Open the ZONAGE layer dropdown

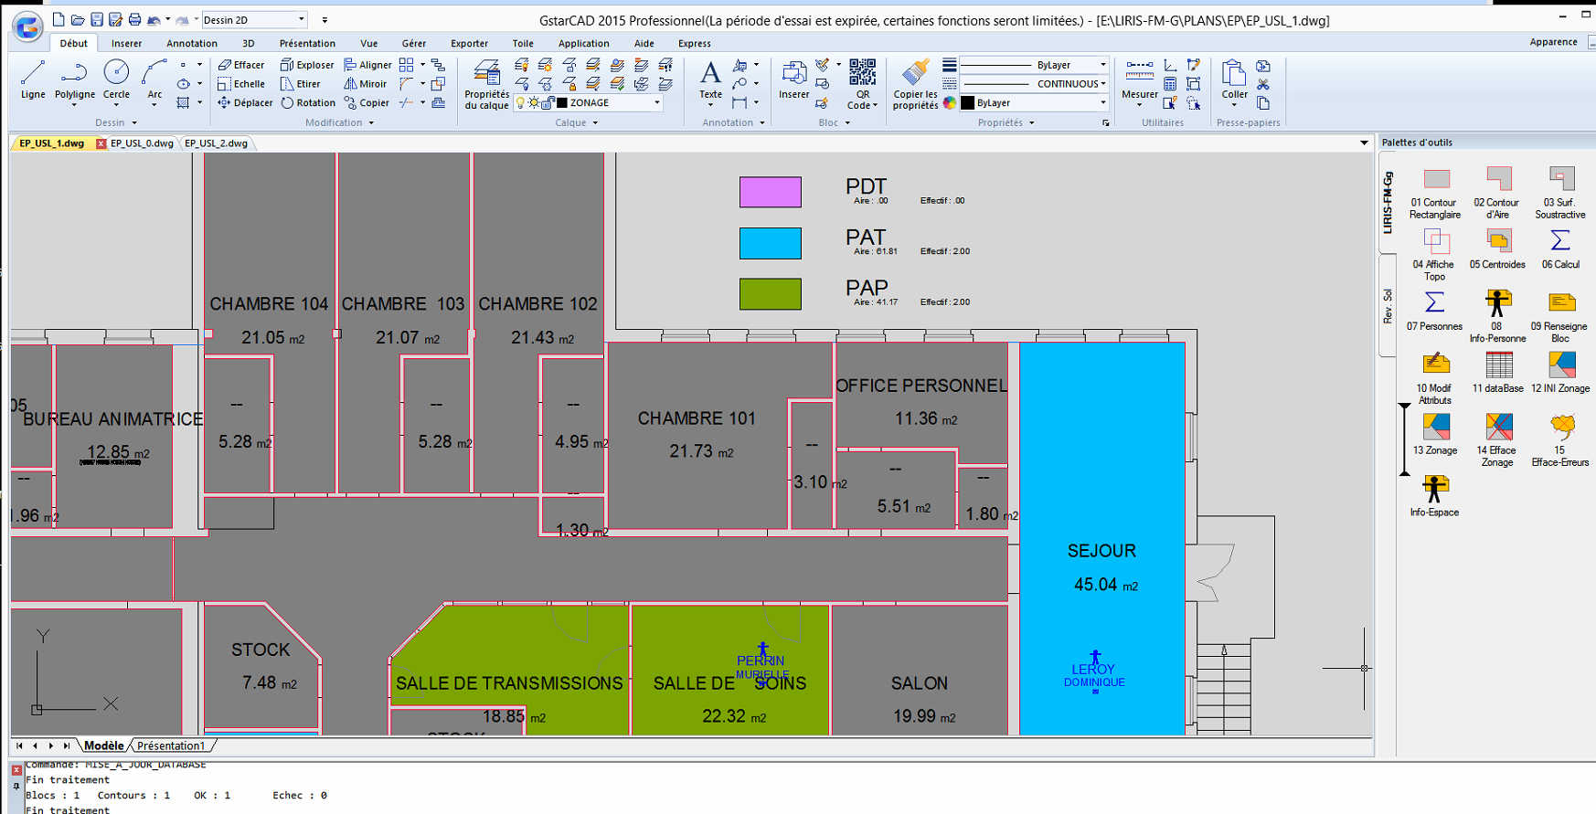tap(656, 103)
